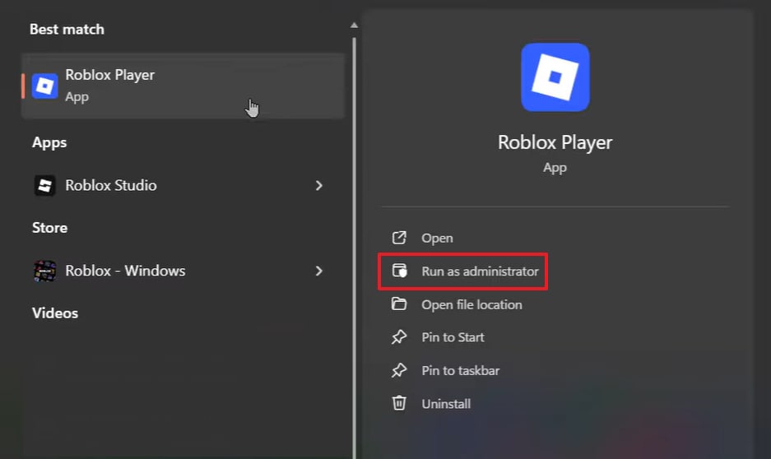Select the Roblox Player best match result
Image resolution: width=771 pixels, height=459 pixels.
(x=183, y=86)
